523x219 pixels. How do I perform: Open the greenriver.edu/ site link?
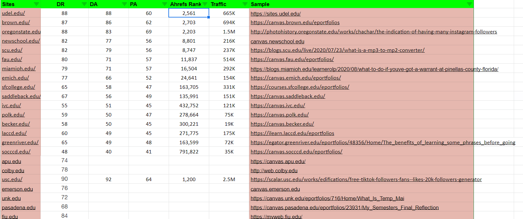(x=20, y=143)
